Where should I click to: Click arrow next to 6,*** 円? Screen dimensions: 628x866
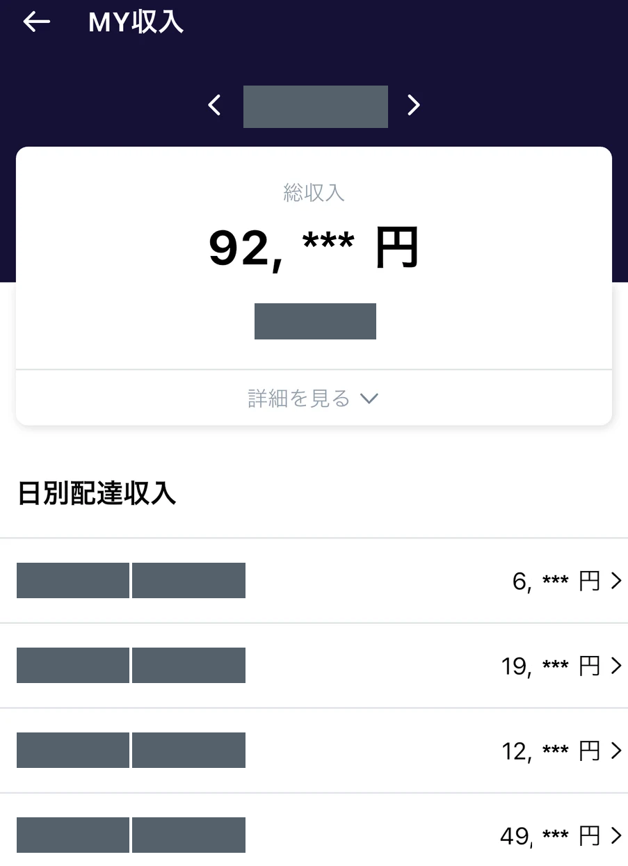click(615, 582)
